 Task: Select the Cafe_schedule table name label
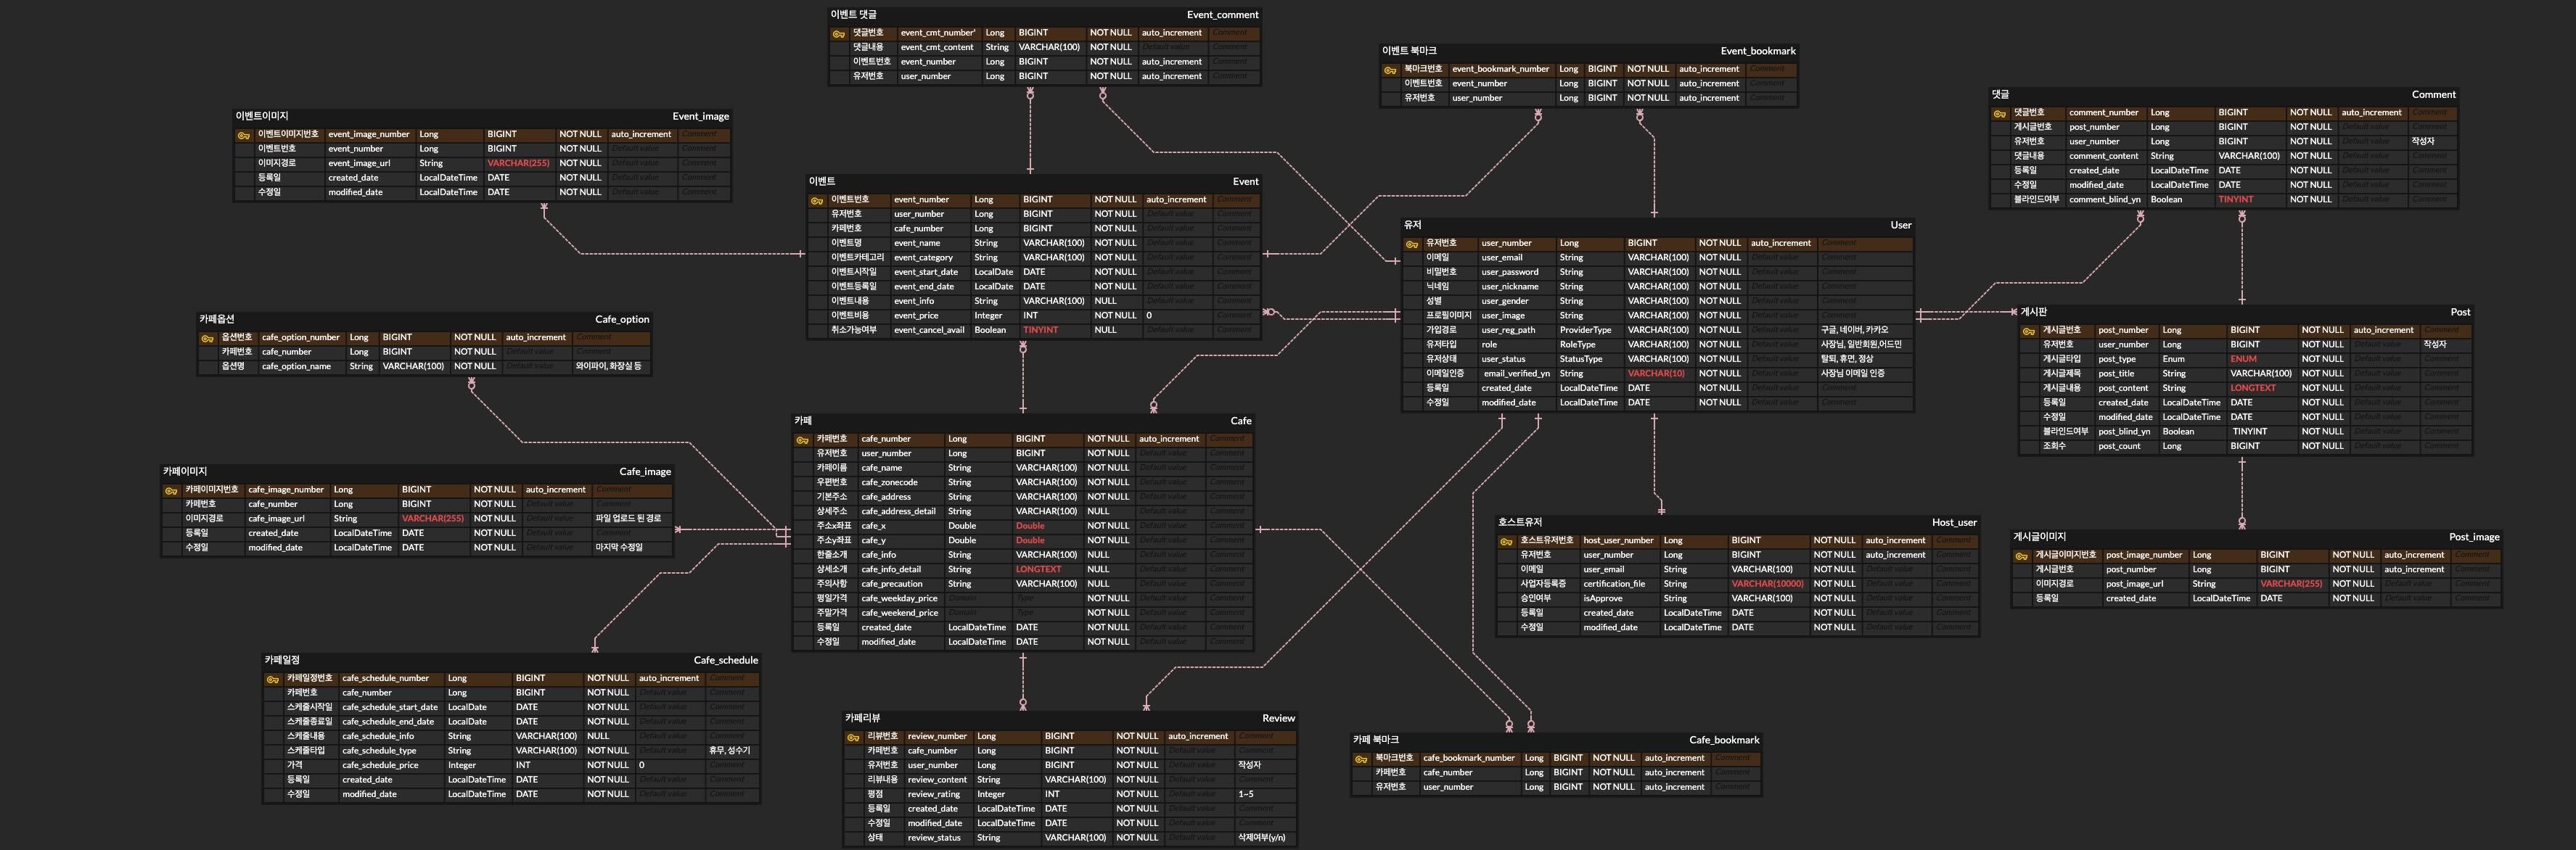point(725,660)
